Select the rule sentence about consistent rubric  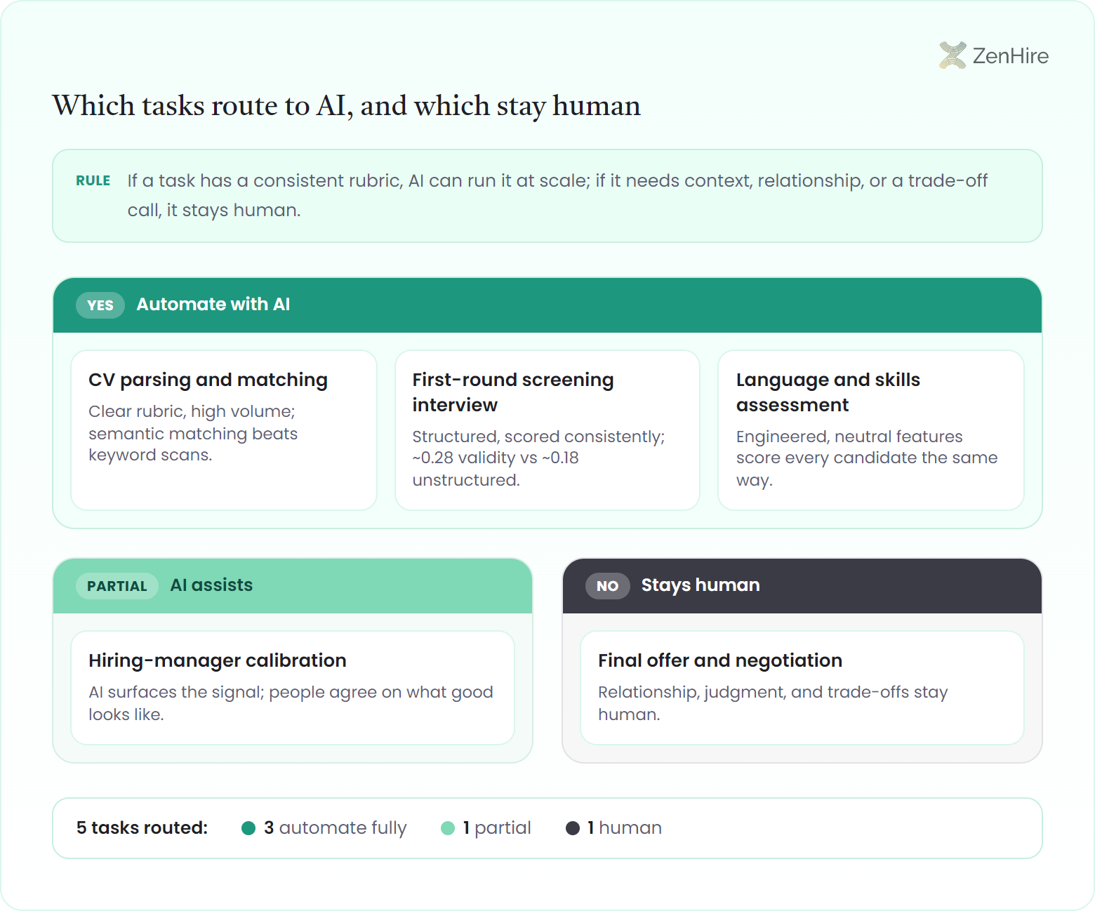tap(557, 195)
